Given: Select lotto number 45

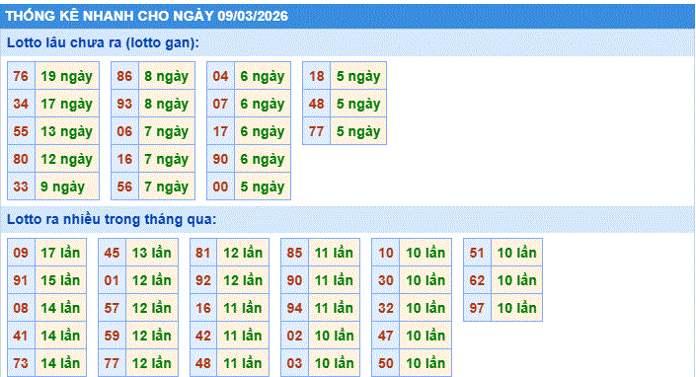Looking at the screenshot, I should 112,253.
